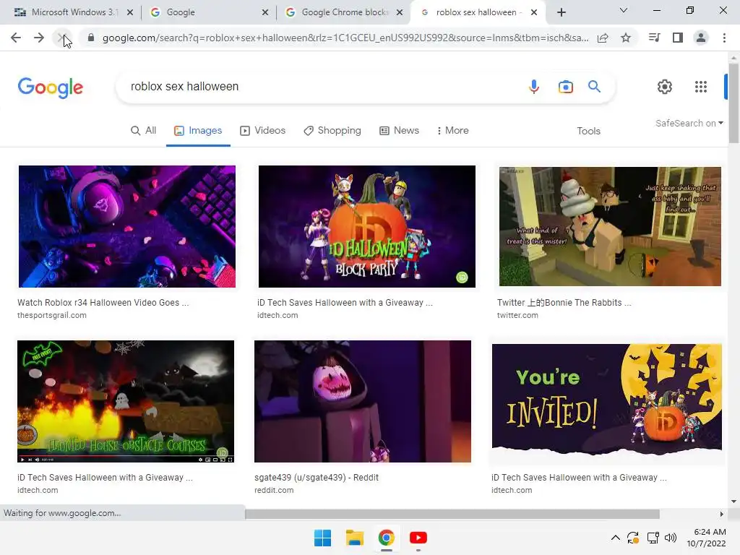Click Chrome icon in taskbar
Viewport: 740px width, 555px height.
(386, 538)
